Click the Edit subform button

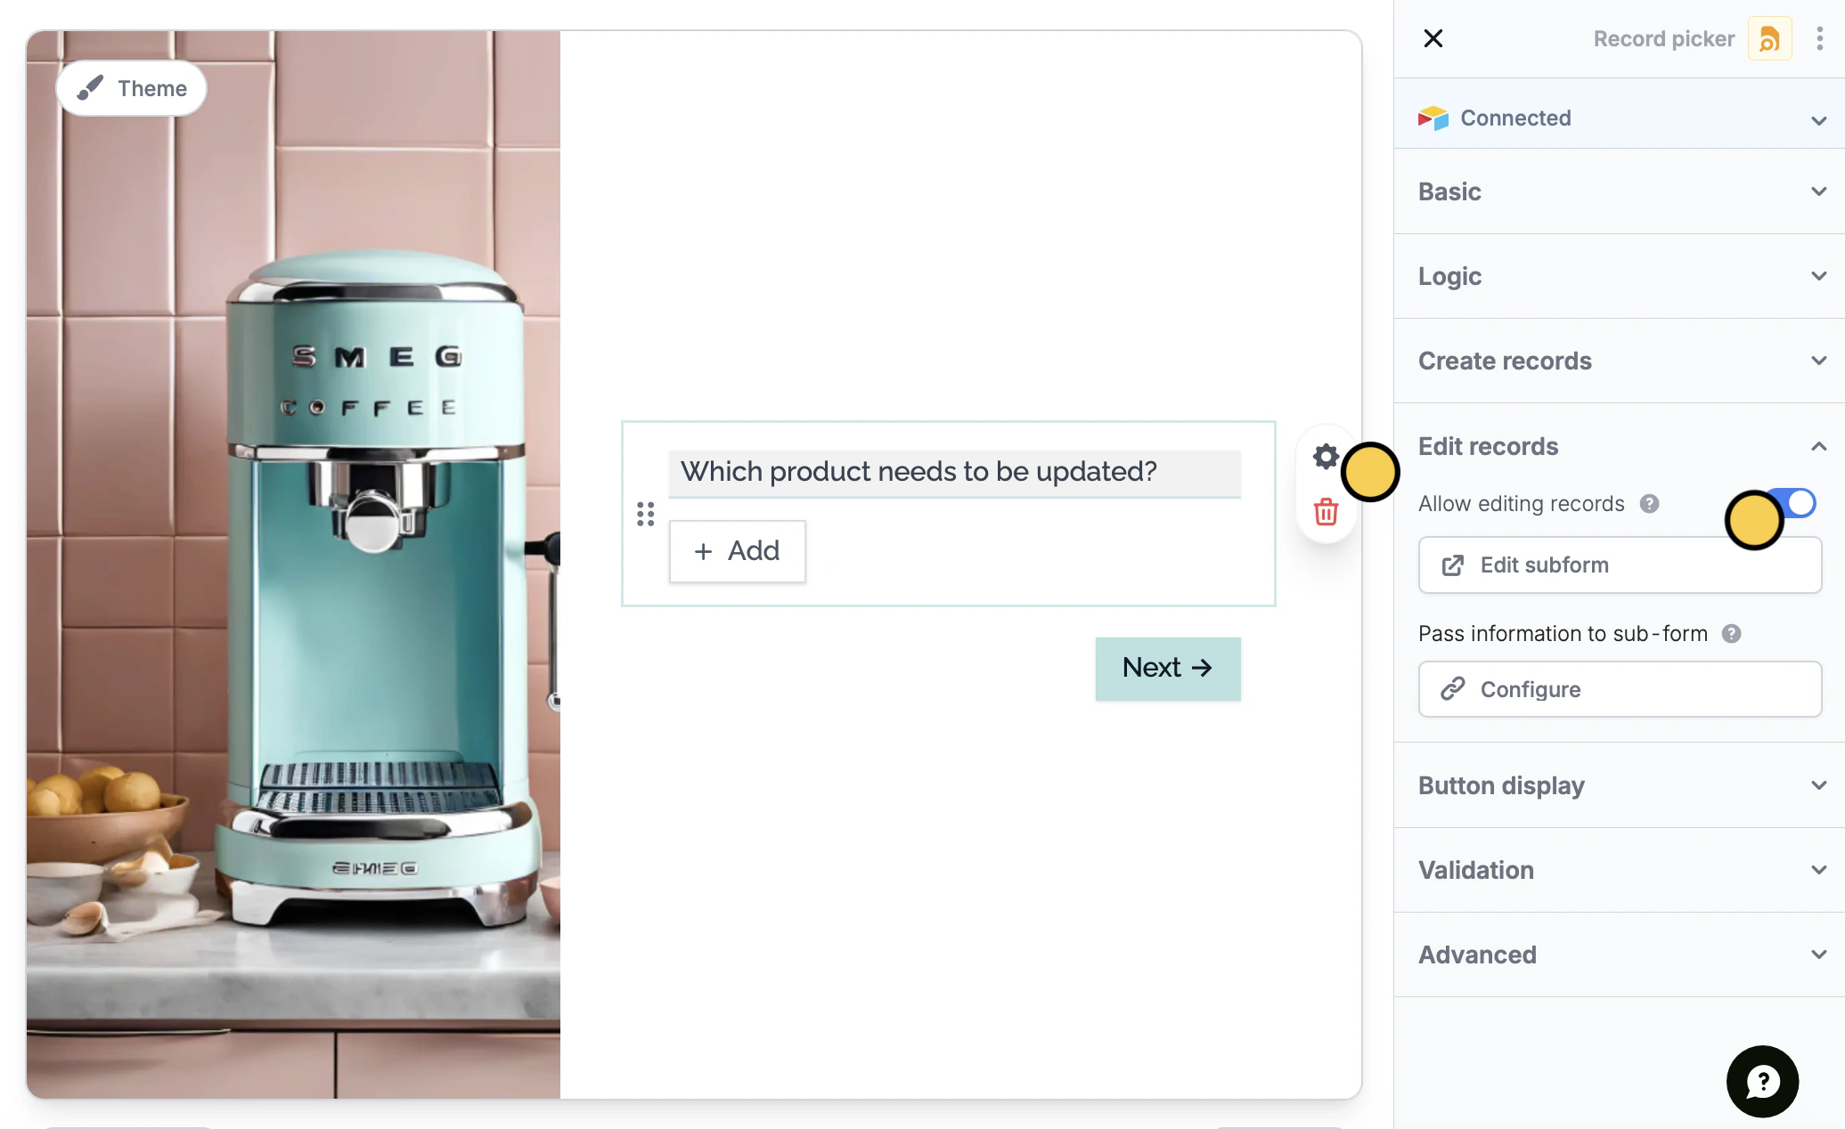click(x=1619, y=565)
